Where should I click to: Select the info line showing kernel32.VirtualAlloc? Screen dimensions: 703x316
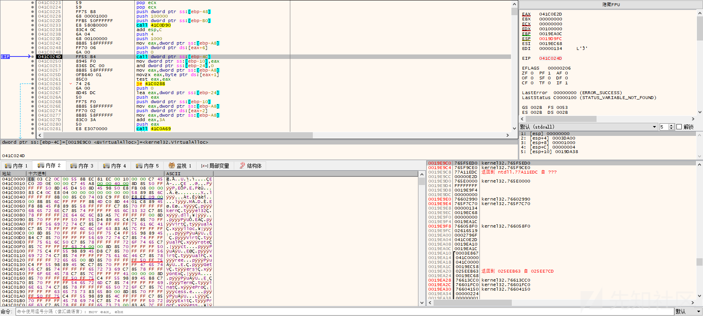[x=259, y=142]
